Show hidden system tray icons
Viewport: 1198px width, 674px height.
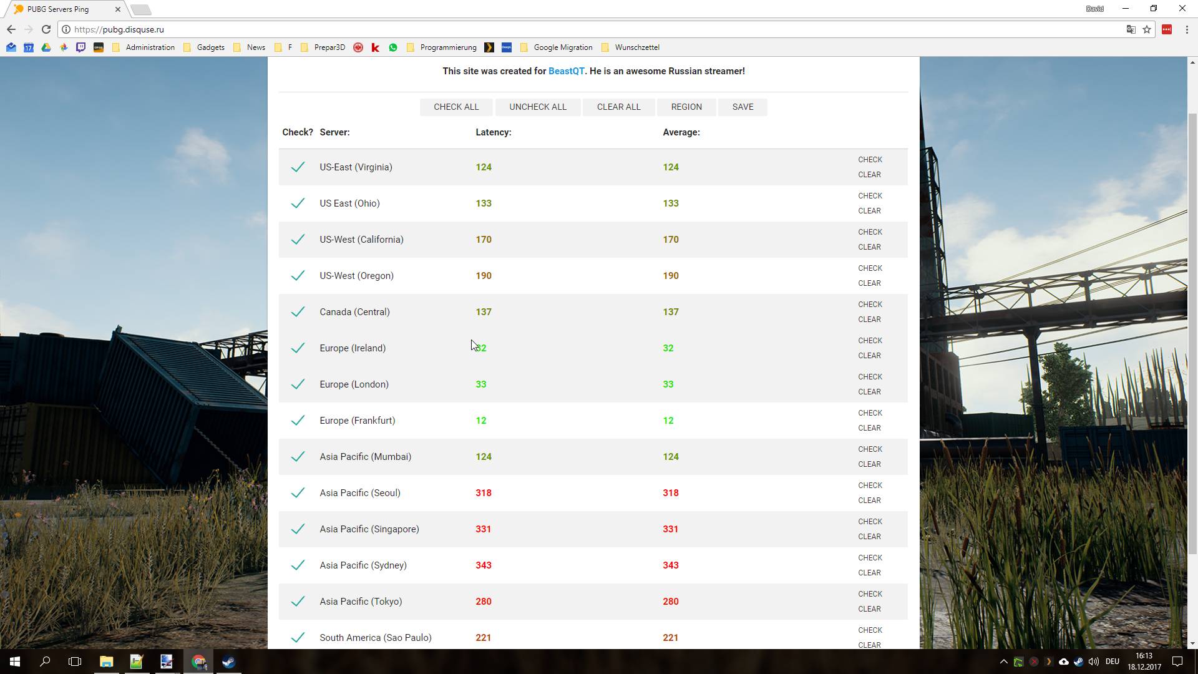coord(1003,662)
